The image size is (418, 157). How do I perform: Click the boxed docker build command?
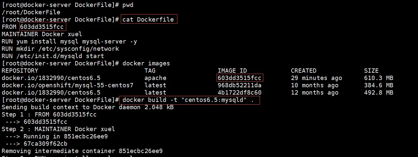pos(189,100)
